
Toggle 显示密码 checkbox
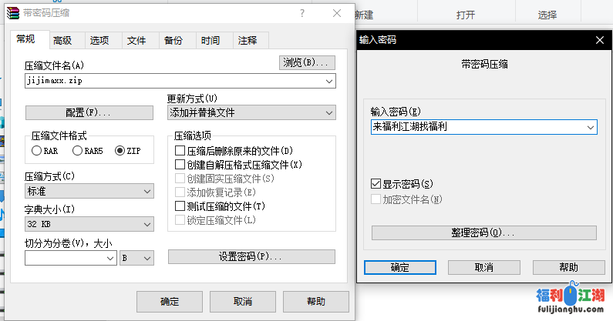click(376, 185)
